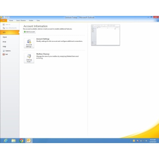Click the Mailbox Cleanup heading text
159x159 pixels.
pos(43,54)
